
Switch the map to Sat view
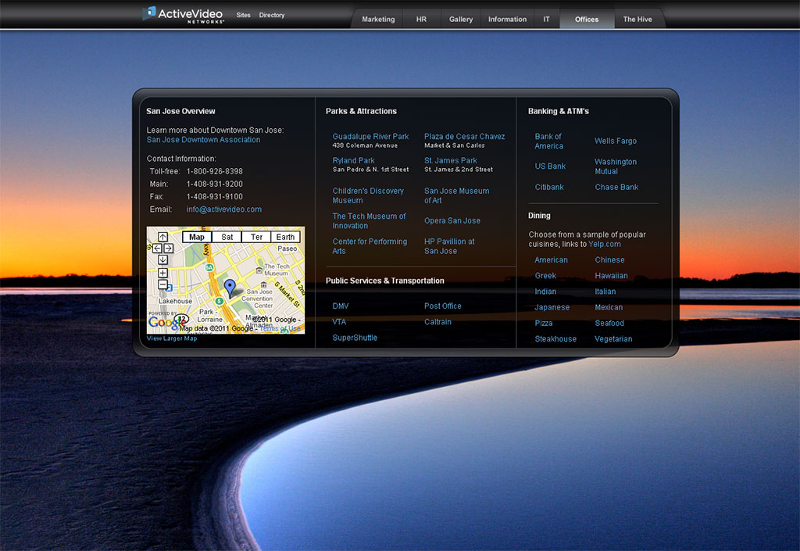(227, 238)
